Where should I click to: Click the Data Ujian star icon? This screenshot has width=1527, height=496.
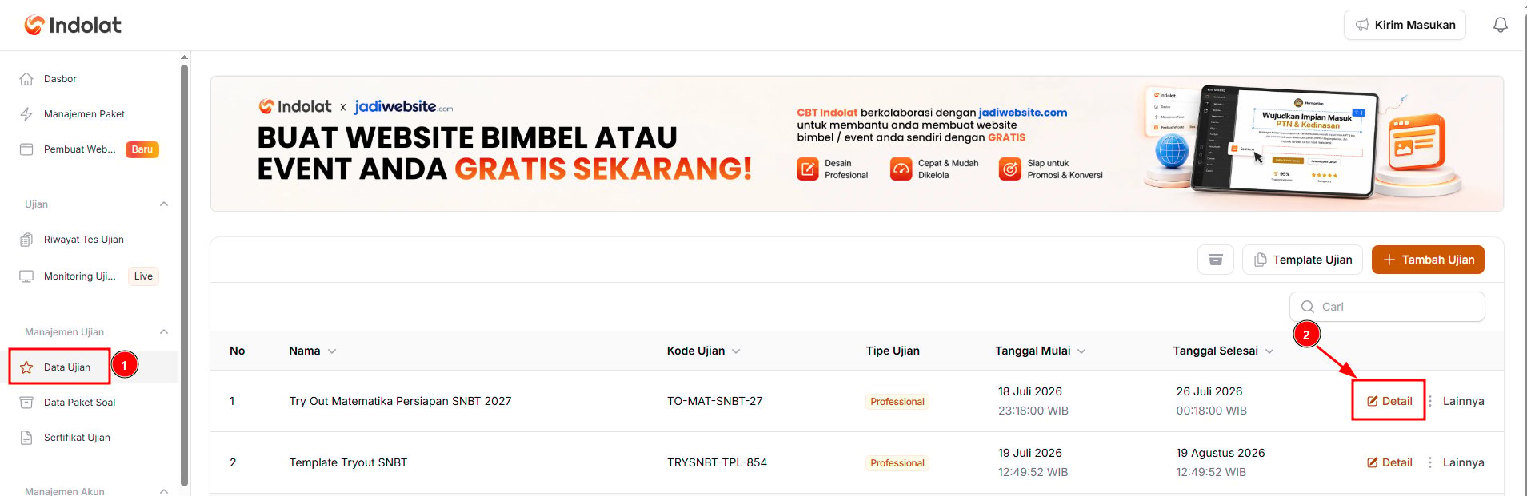tap(26, 367)
